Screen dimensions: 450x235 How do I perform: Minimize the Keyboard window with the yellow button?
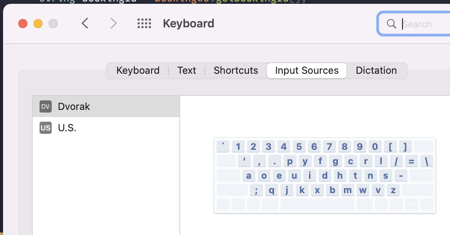click(x=38, y=24)
